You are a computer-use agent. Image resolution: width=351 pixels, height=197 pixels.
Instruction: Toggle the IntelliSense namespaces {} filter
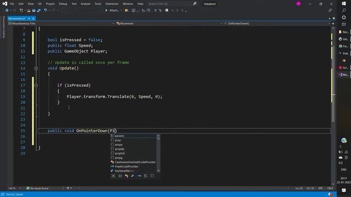pyautogui.click(x=120, y=176)
